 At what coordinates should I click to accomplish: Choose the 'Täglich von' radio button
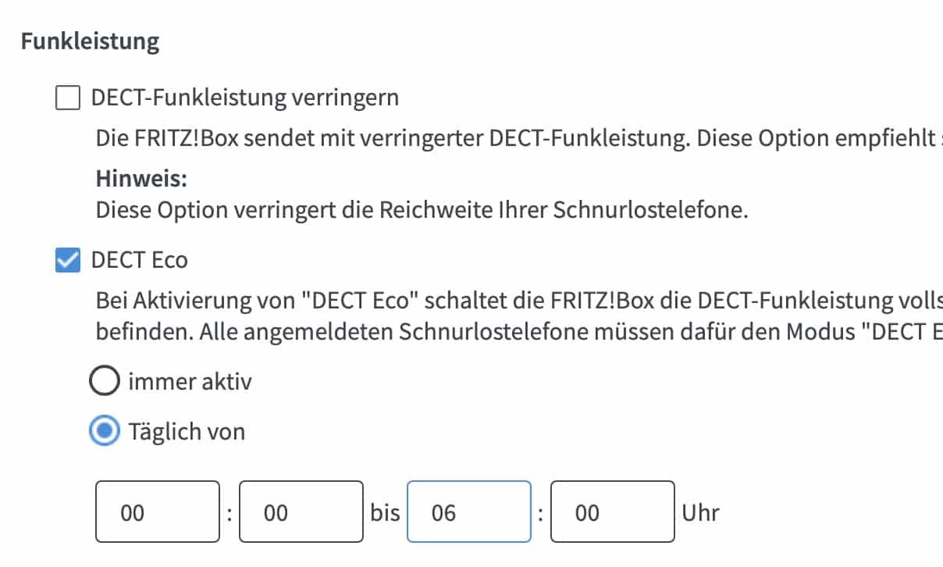coord(105,431)
